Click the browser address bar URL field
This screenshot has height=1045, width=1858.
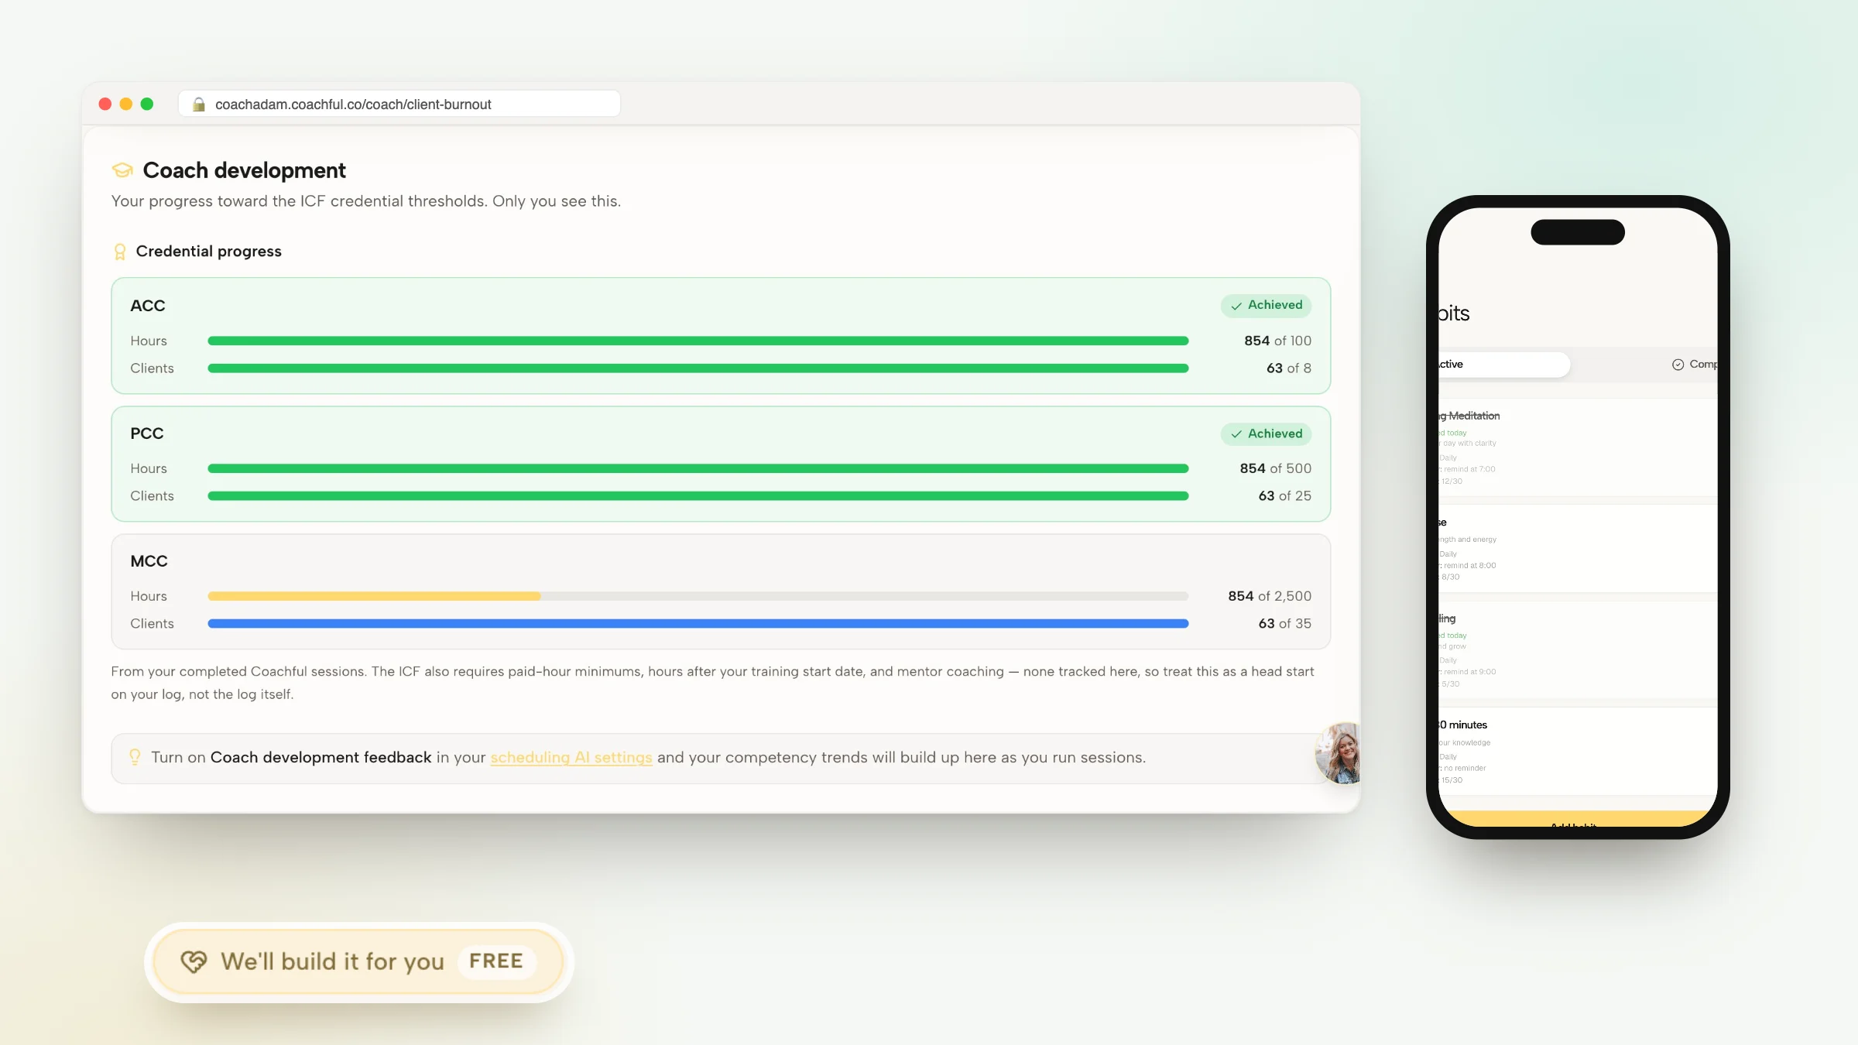[399, 104]
